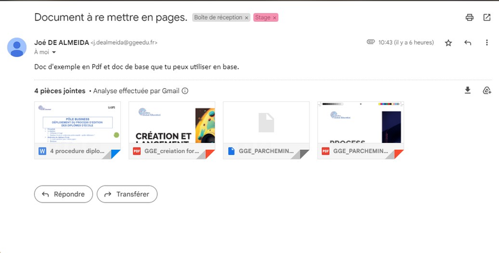Open the GGE_creiation PDF attachment

pyautogui.click(x=172, y=130)
